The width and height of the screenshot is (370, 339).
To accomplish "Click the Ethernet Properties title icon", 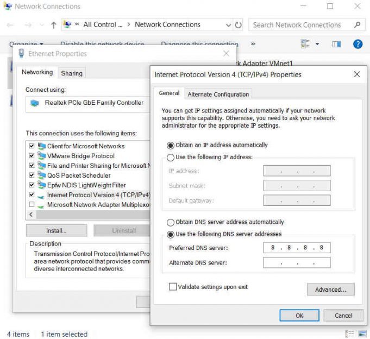I will coord(21,53).
